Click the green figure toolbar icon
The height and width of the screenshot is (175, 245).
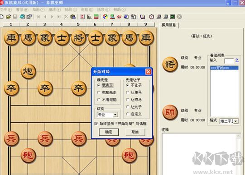coord(112,17)
